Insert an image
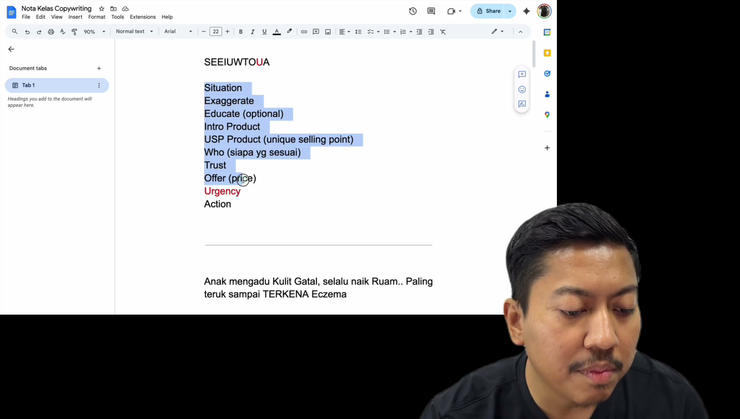This screenshot has height=419, width=740. (328, 32)
